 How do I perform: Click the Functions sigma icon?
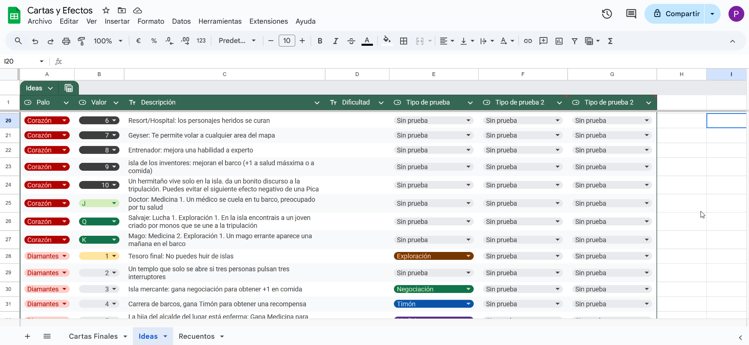610,41
